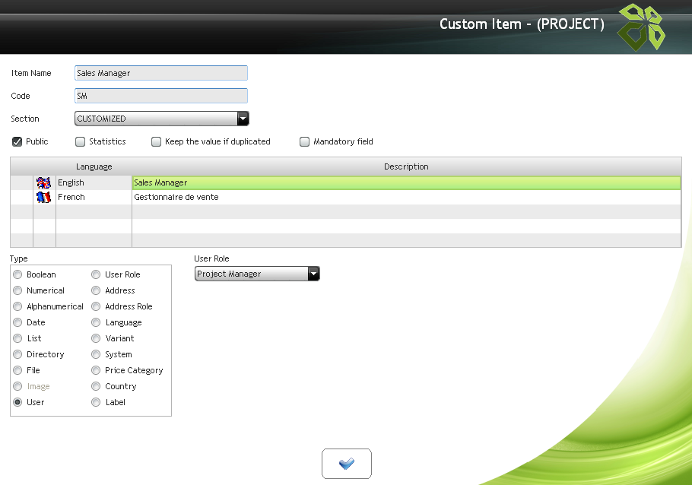692x485 pixels.
Task: Choose the Variant type radio button
Action: [96, 338]
